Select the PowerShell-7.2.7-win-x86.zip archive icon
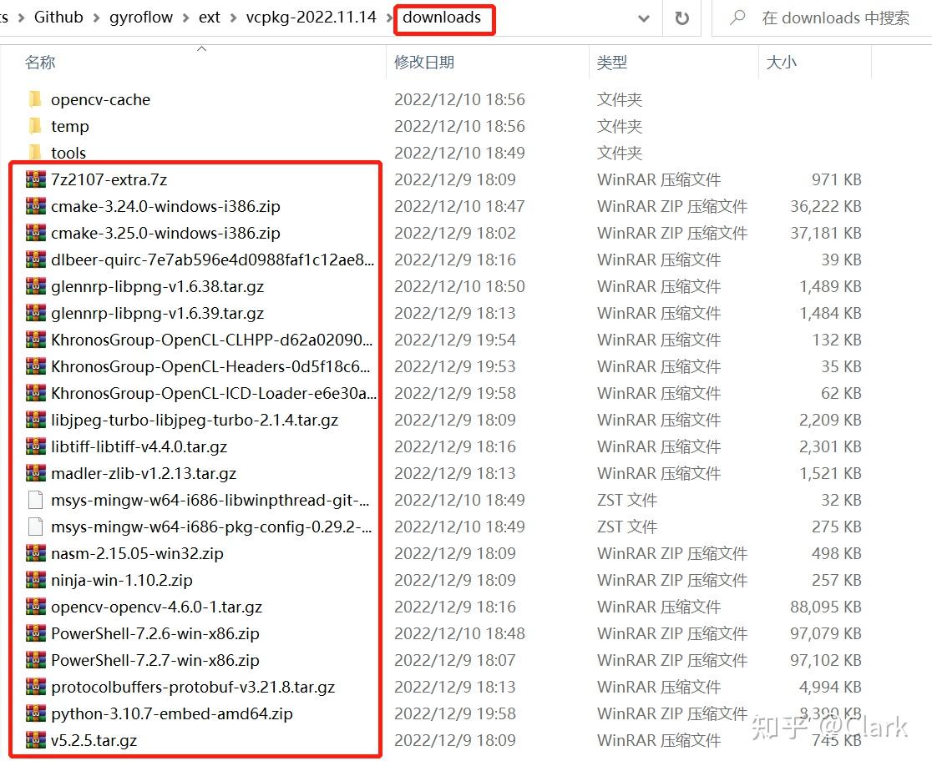Viewport: 932px width, 766px height. coord(34,660)
